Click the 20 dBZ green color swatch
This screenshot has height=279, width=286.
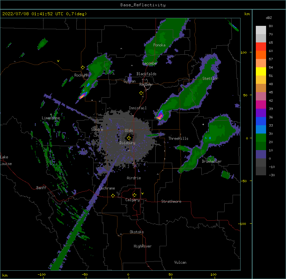click(x=261, y=146)
